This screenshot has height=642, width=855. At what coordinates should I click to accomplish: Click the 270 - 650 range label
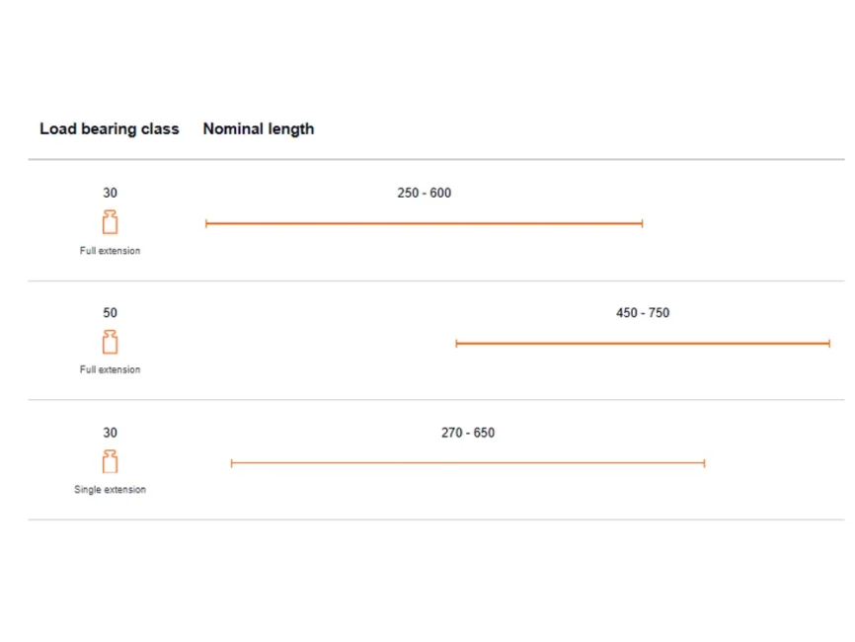468,433
